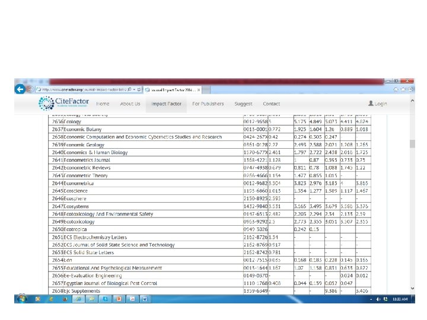Open the Windows Start orb
This screenshot has height=320, width=427.
pos(22,299)
